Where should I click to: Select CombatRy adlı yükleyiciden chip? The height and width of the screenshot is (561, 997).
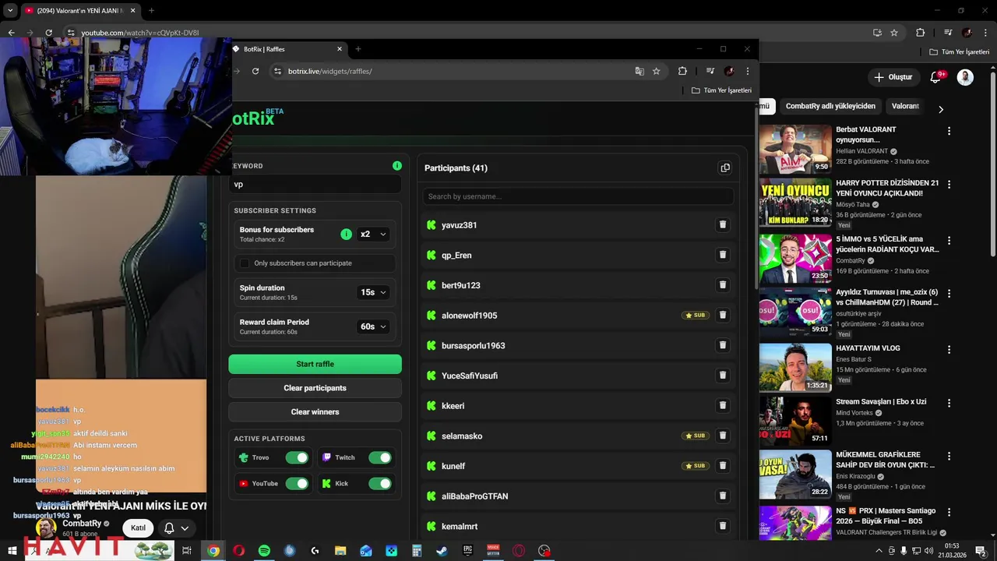click(x=830, y=106)
